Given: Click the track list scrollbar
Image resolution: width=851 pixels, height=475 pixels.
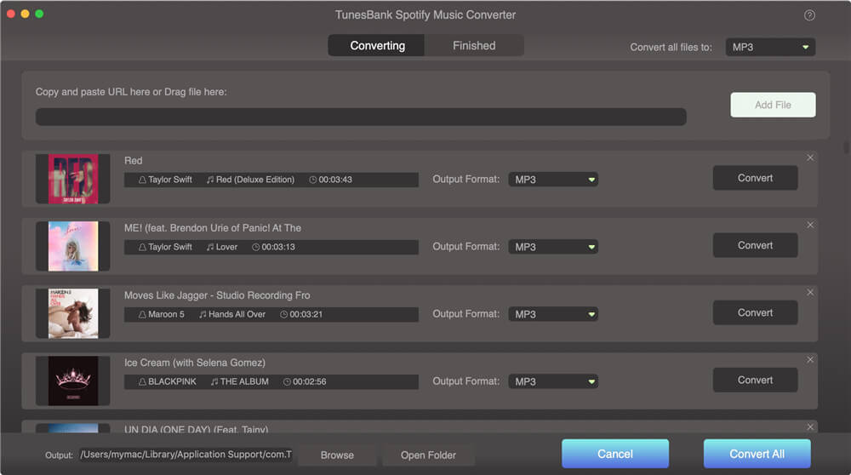Looking at the screenshot, I should [x=846, y=147].
